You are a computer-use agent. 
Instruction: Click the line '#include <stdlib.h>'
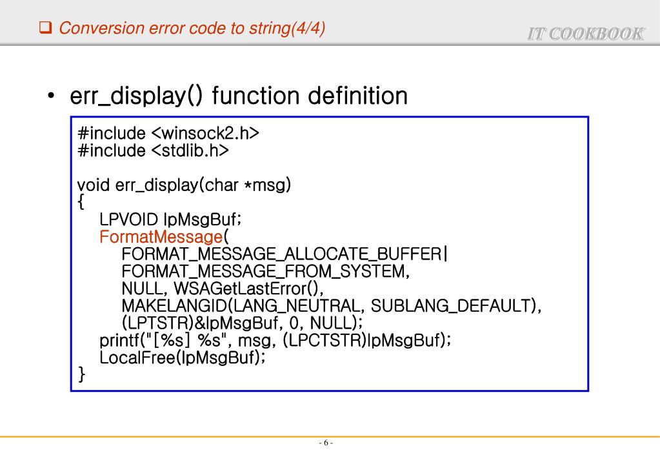(153, 150)
